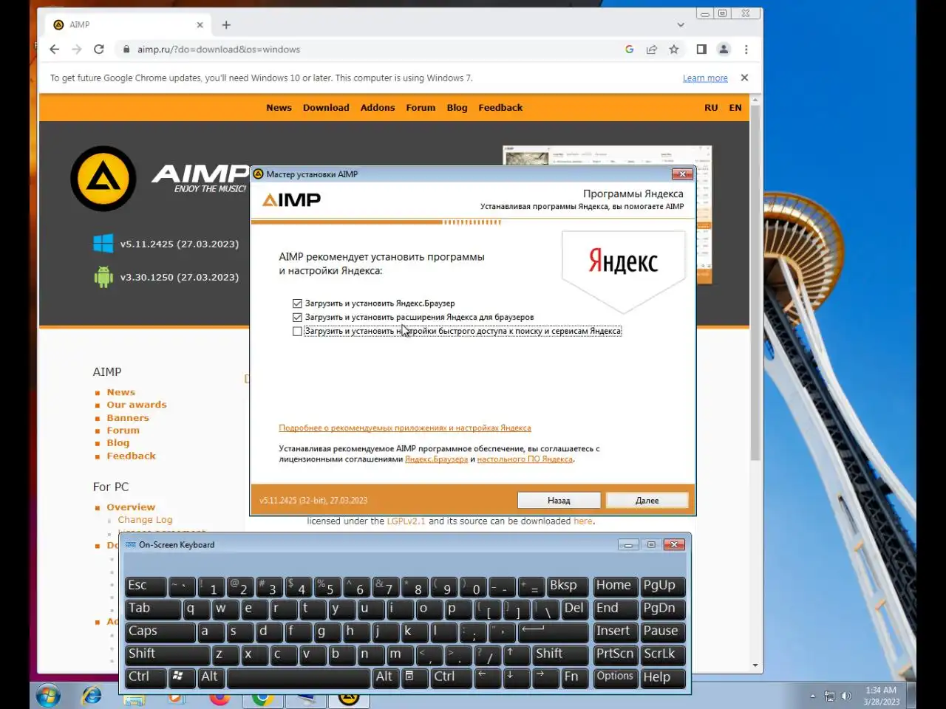Click the Enter key on On-Screen Keyboard
The height and width of the screenshot is (709, 946).
pos(553,631)
